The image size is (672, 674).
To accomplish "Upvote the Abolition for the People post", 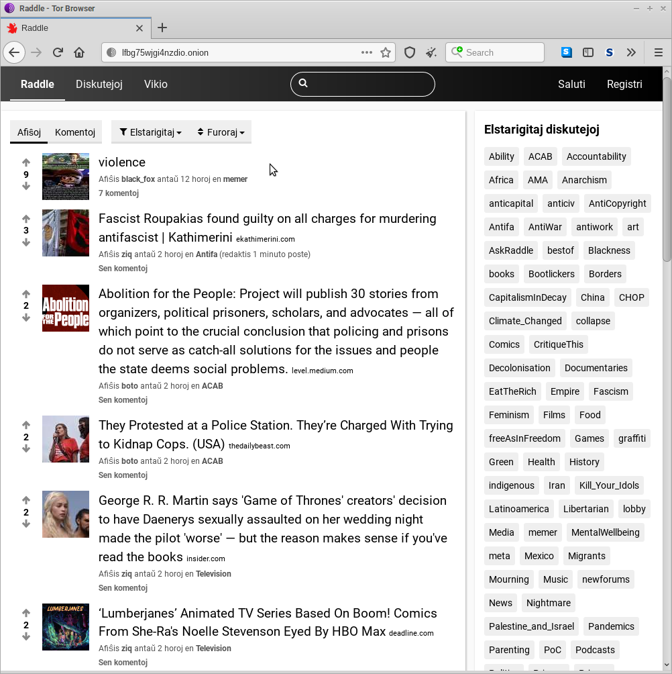I will 26,294.
